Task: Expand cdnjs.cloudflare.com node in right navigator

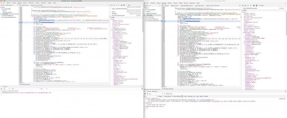Action: 145,19
